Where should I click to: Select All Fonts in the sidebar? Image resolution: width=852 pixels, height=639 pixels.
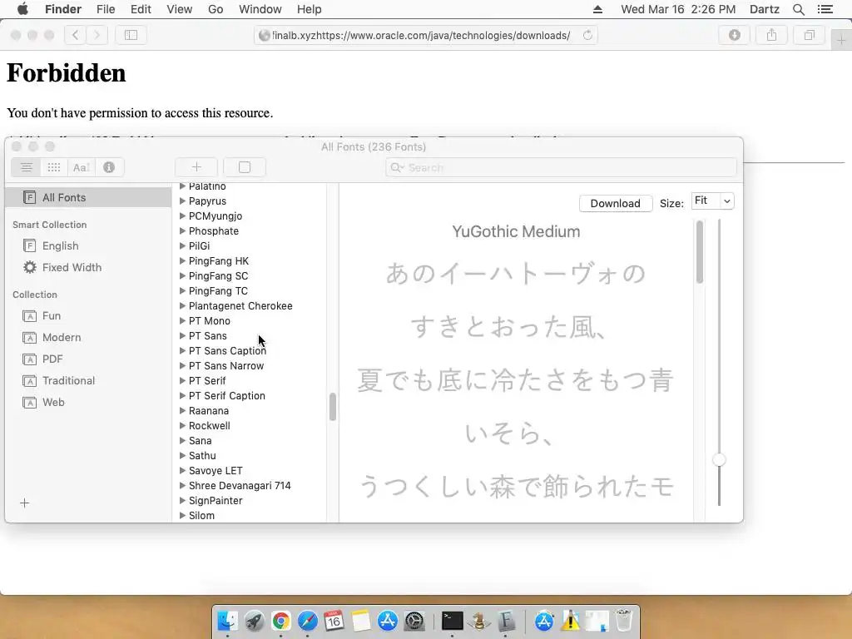tap(88, 197)
